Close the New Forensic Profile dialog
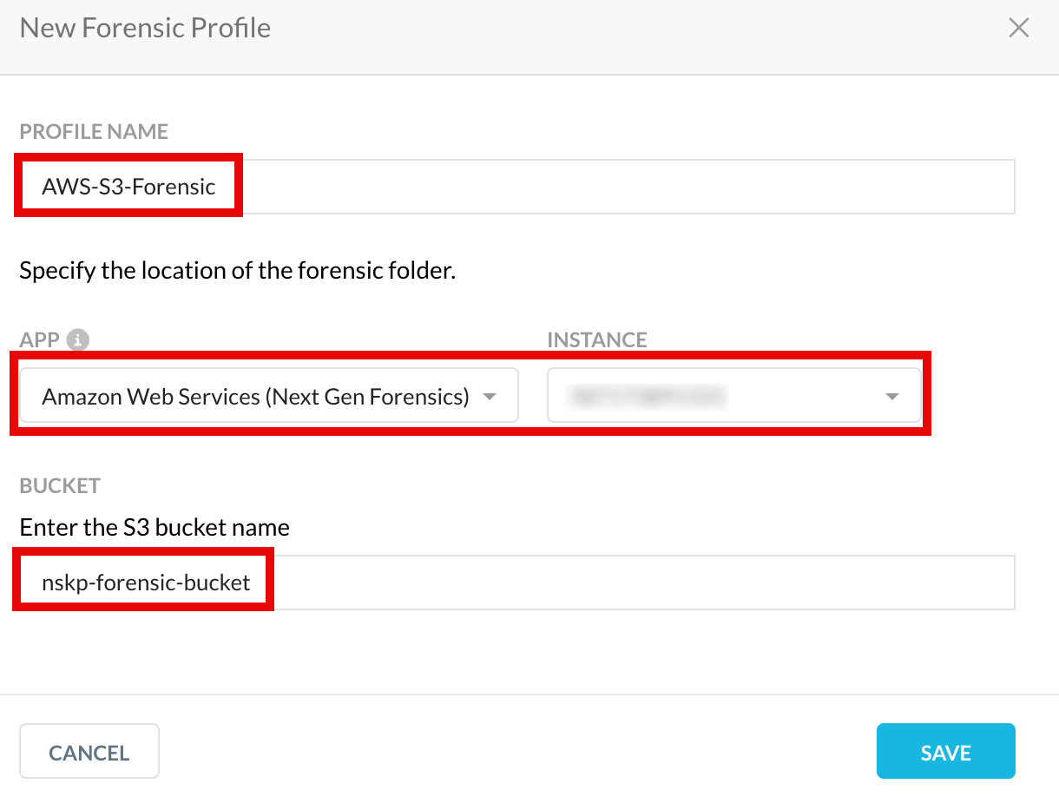Image resolution: width=1059 pixels, height=797 pixels. 1018,28
